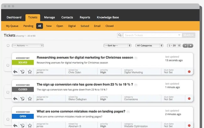The width and height of the screenshot is (204, 128).
Task: Click reply arrow on conversion rate ticket
Action: point(15,99)
